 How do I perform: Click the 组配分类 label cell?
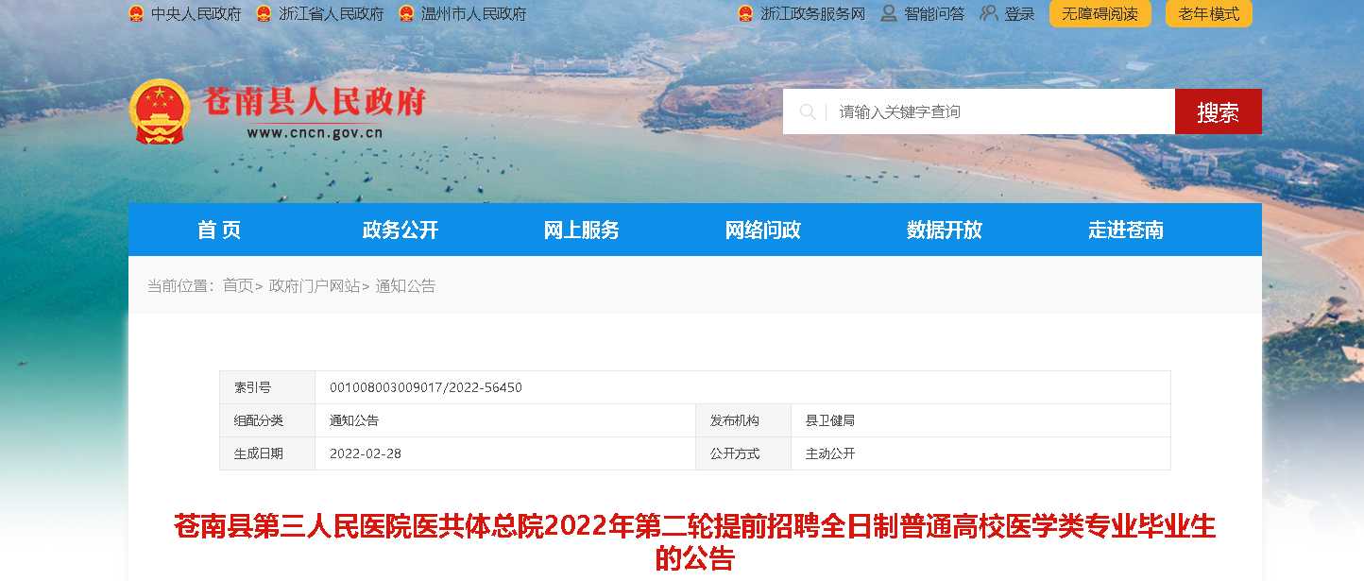[x=267, y=420]
